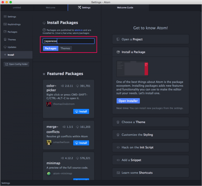Click the paint icon beside Customize the Styling
The image size is (202, 186).
[118, 135]
